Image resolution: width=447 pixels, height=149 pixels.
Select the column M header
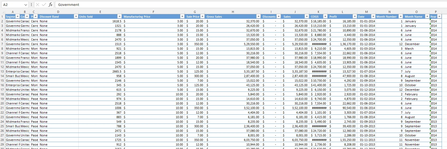coord(366,12)
